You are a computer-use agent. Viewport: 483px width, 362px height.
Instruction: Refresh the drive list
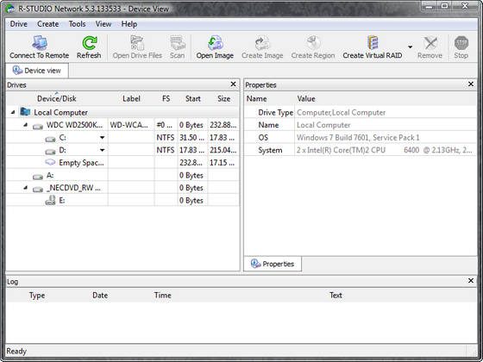click(89, 43)
